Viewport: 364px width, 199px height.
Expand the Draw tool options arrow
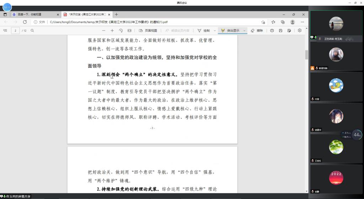coord(214,31)
